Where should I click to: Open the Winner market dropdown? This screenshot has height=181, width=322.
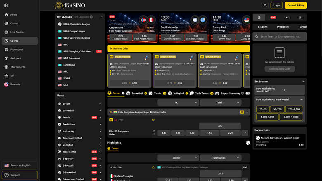click(x=178, y=158)
